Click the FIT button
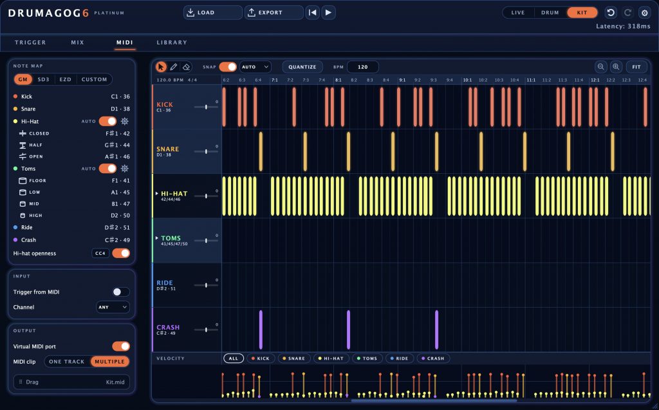Viewport: 659px width, 410px height. point(636,67)
